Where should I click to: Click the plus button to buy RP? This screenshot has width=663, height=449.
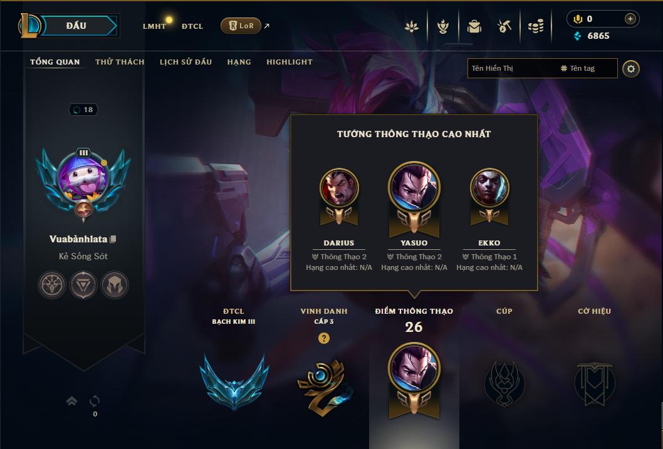[x=630, y=19]
